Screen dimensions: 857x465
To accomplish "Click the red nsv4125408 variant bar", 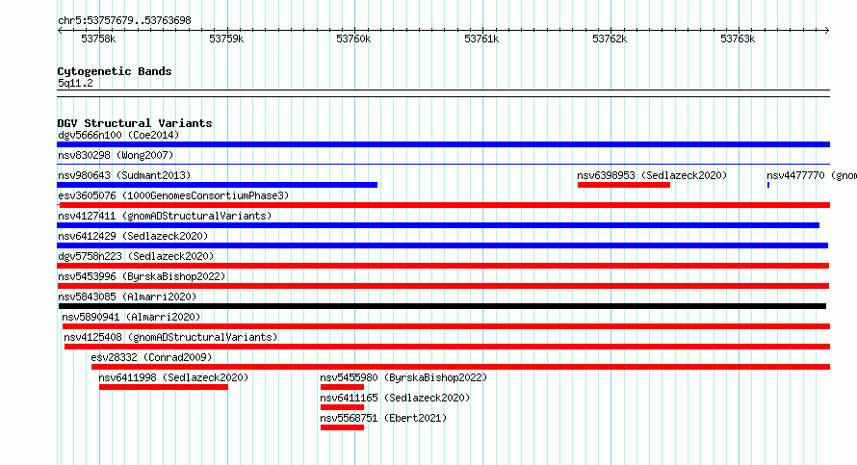I will pyautogui.click(x=447, y=347).
